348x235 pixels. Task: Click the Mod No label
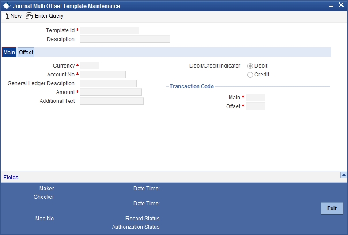(x=45, y=219)
